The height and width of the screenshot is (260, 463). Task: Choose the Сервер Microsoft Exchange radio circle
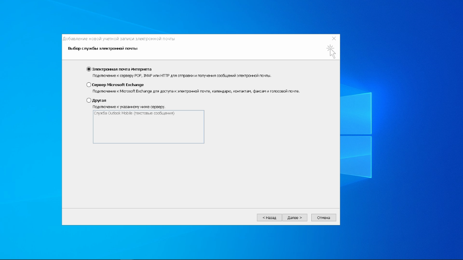pos(89,85)
